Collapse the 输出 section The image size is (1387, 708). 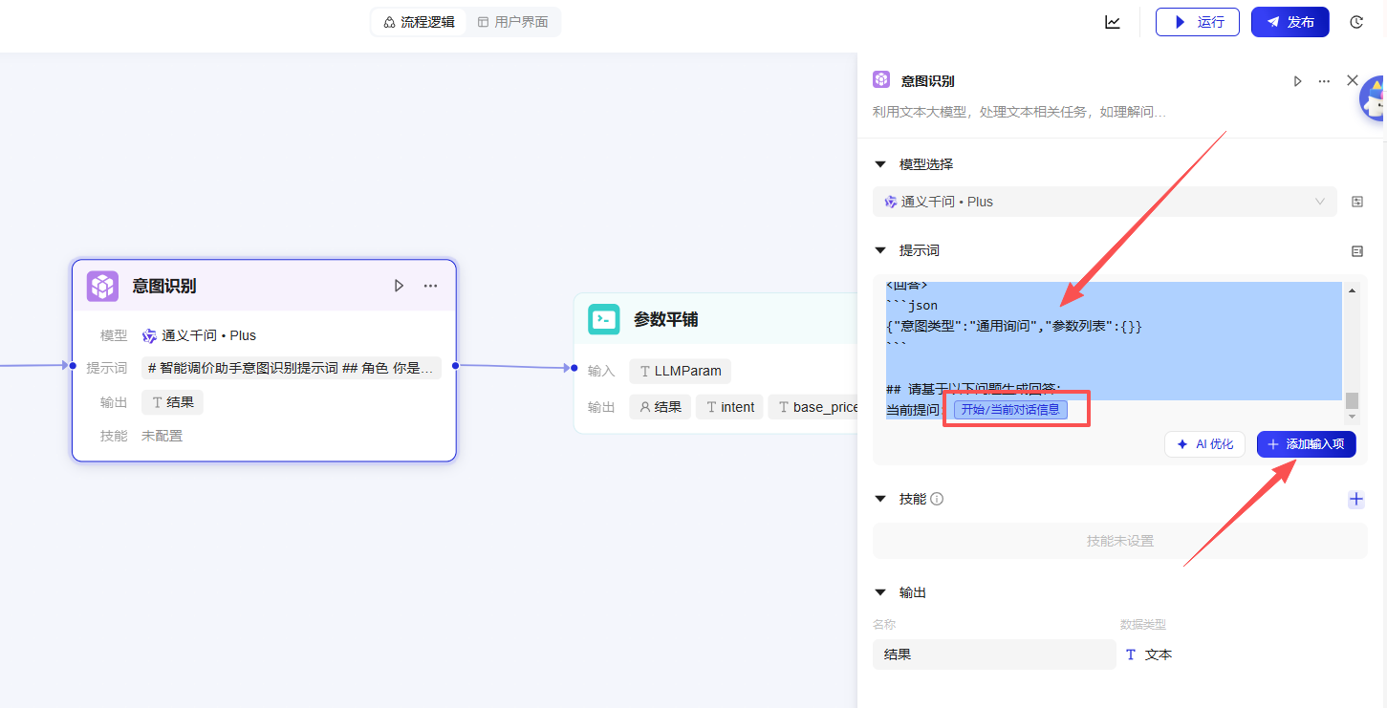click(x=880, y=591)
